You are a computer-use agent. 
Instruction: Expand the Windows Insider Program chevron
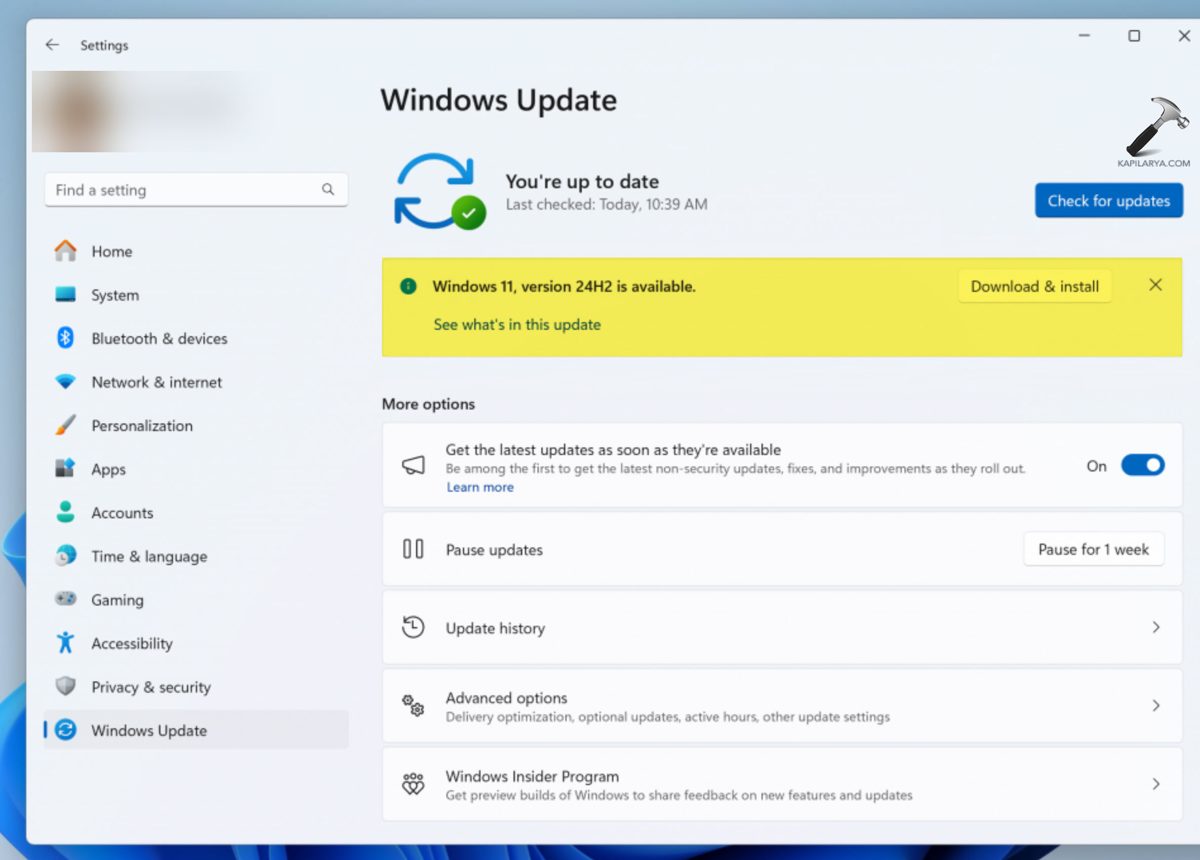1155,784
